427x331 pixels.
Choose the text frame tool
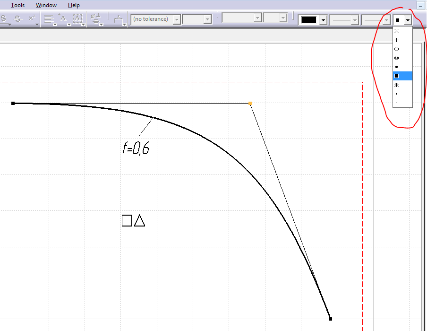coord(77,19)
